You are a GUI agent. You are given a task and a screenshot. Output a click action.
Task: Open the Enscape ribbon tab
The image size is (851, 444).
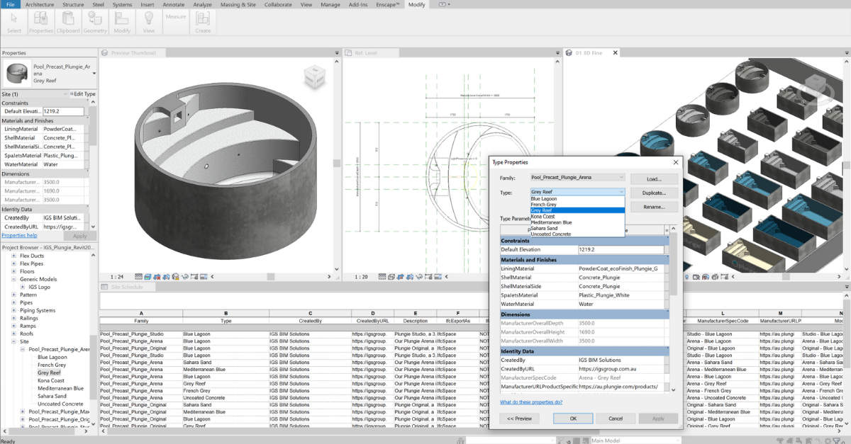[386, 4]
